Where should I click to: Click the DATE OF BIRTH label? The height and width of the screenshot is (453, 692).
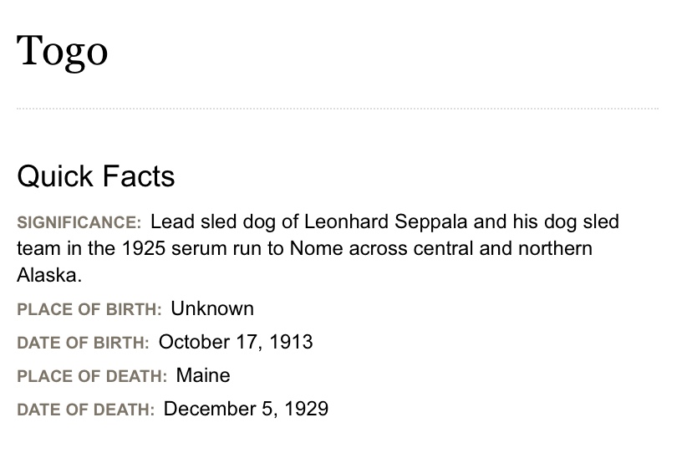tap(84, 343)
